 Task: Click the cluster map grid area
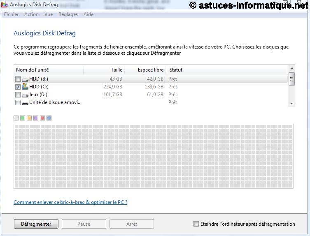pos(154,156)
